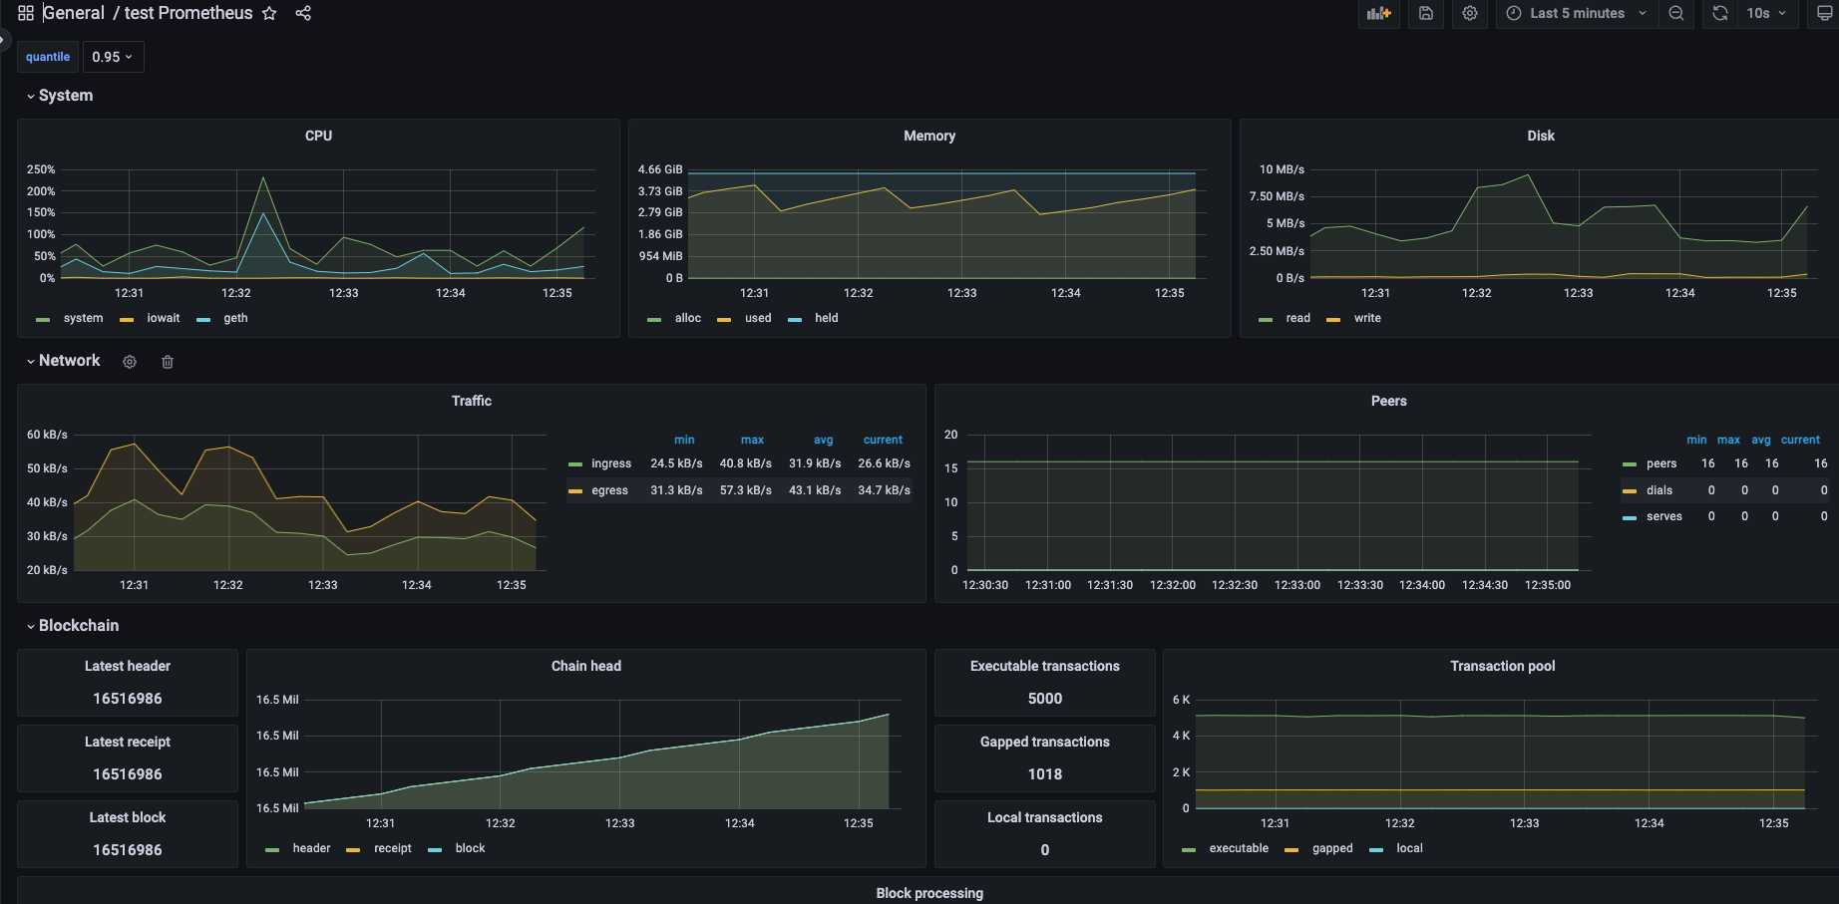Open the Block processing panel title
Viewport: 1839px width, 904px height.
(929, 893)
